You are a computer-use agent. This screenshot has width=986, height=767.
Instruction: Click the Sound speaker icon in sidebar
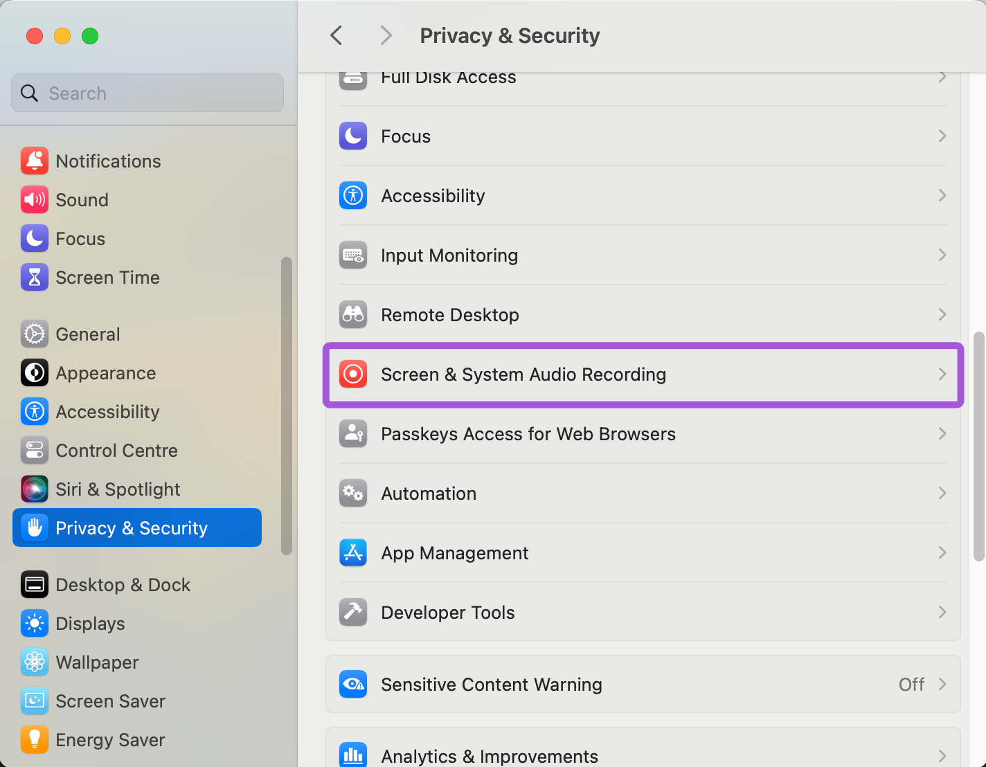(35, 199)
